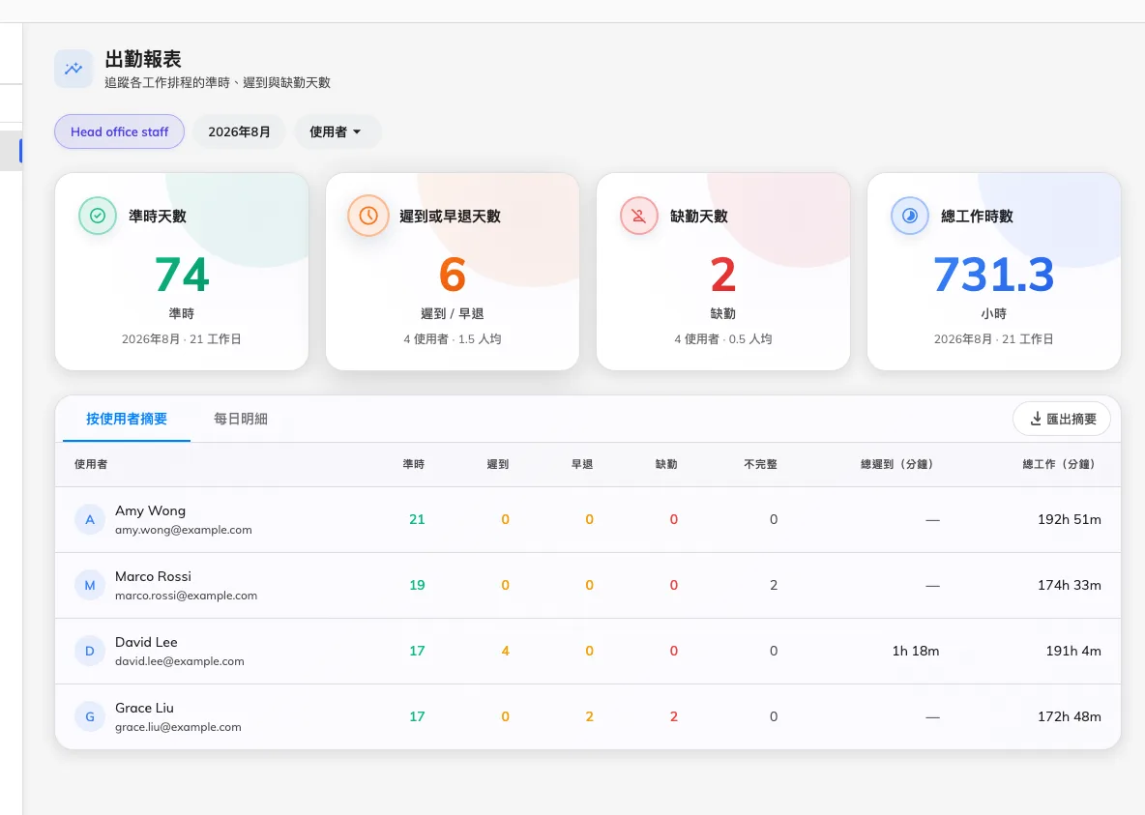Screen dimensions: 1145x815
Task: Click Grace Liu's absent count 2
Action: coord(674,717)
